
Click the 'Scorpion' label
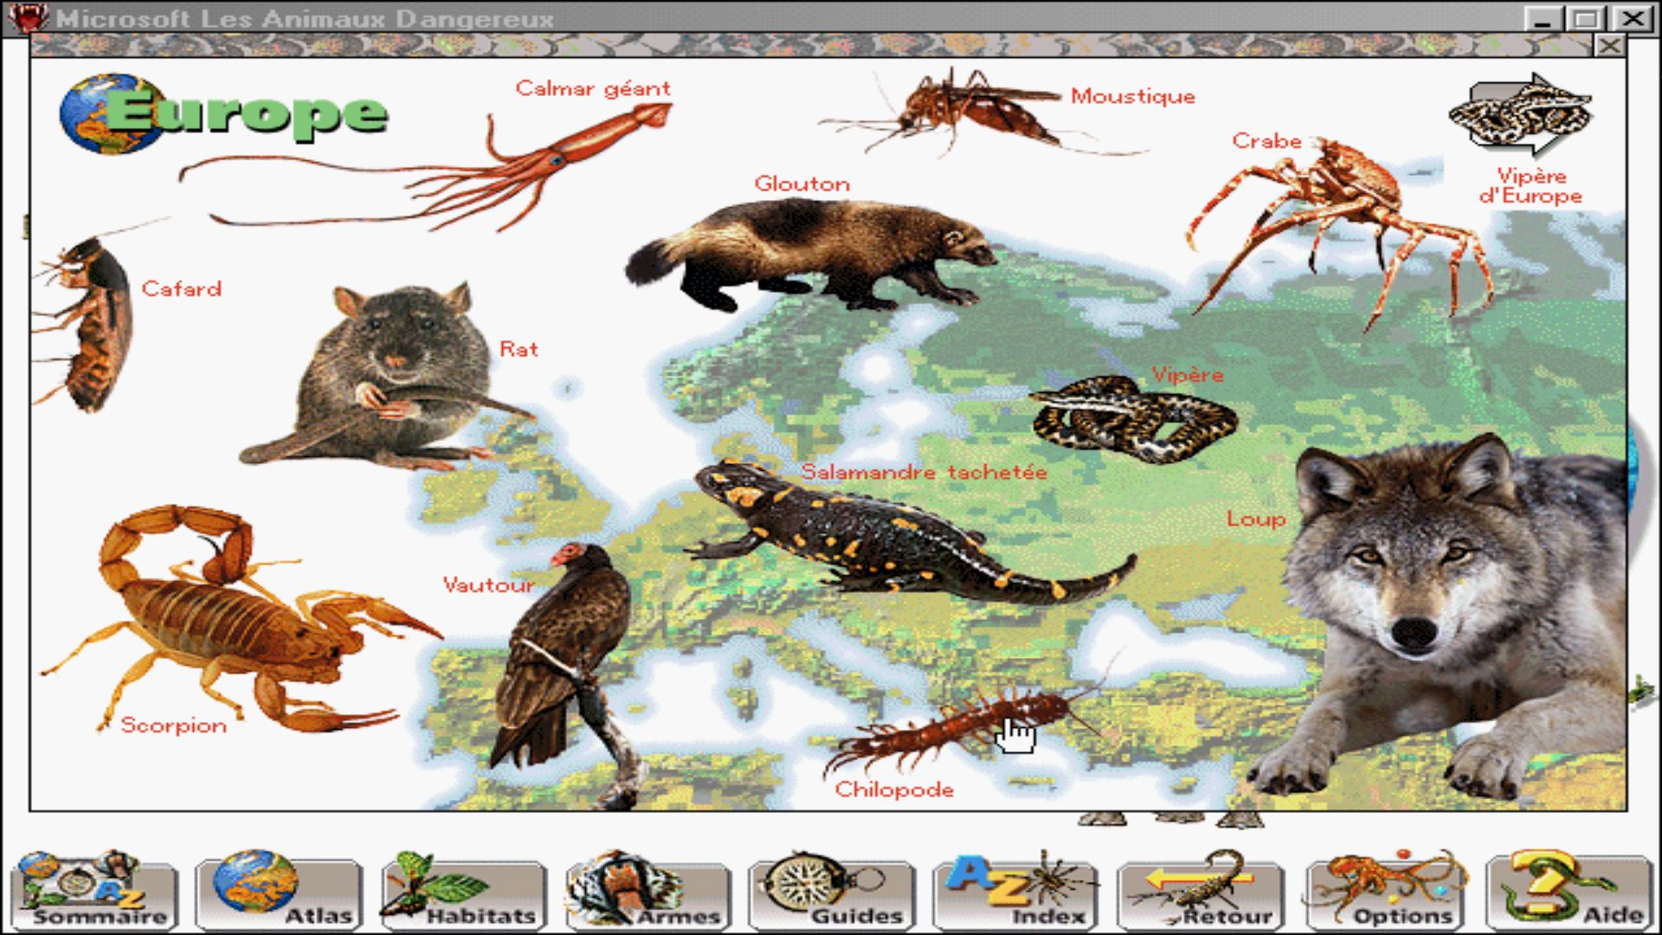174,725
